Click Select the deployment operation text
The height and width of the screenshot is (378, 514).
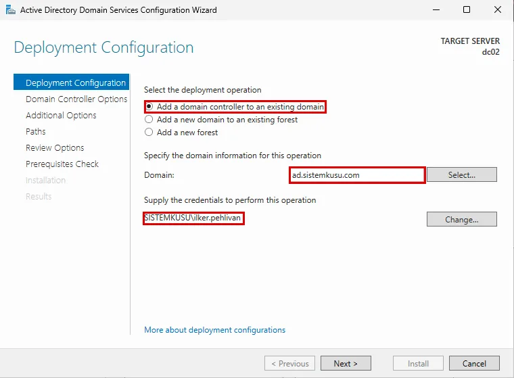203,90
